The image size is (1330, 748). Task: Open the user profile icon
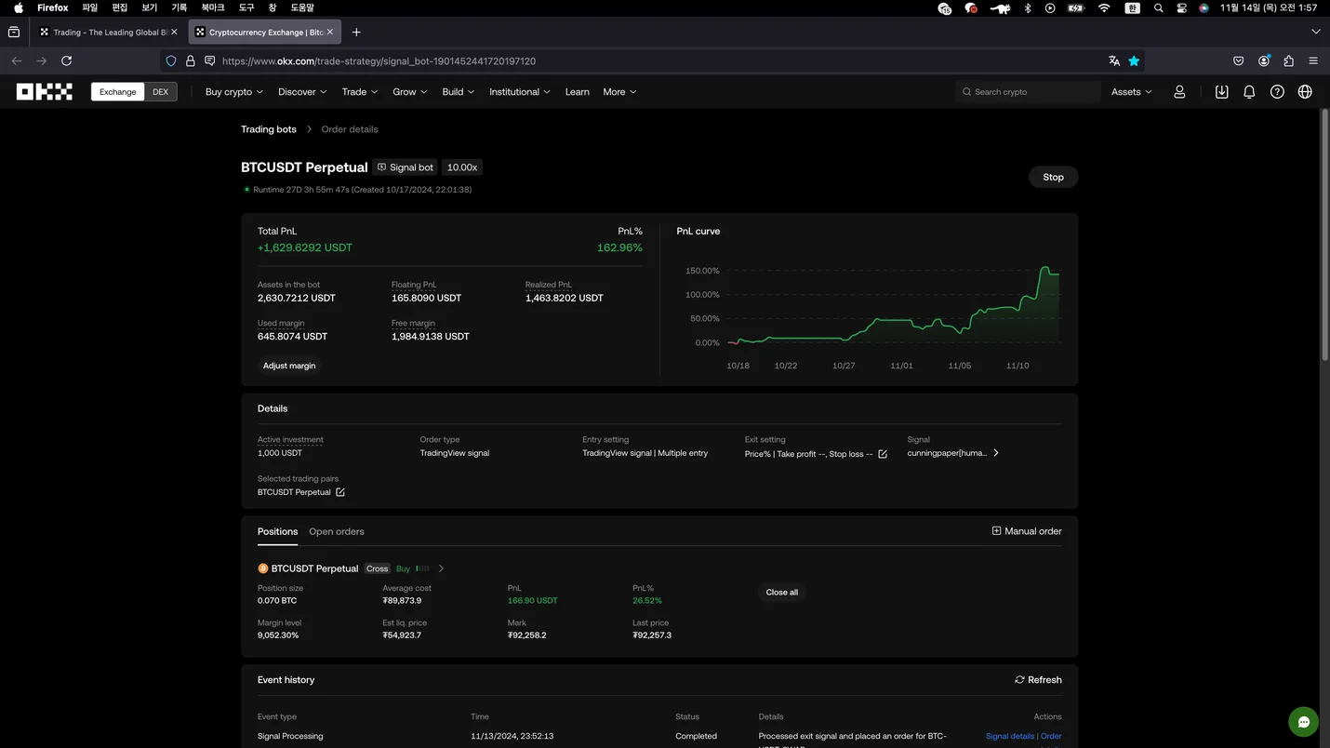click(x=1179, y=92)
